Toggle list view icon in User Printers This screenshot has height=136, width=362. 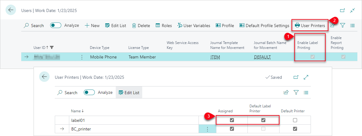pos(306,92)
